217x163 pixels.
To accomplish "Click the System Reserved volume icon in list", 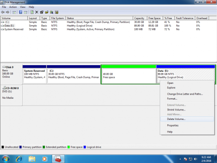I will (3, 29).
